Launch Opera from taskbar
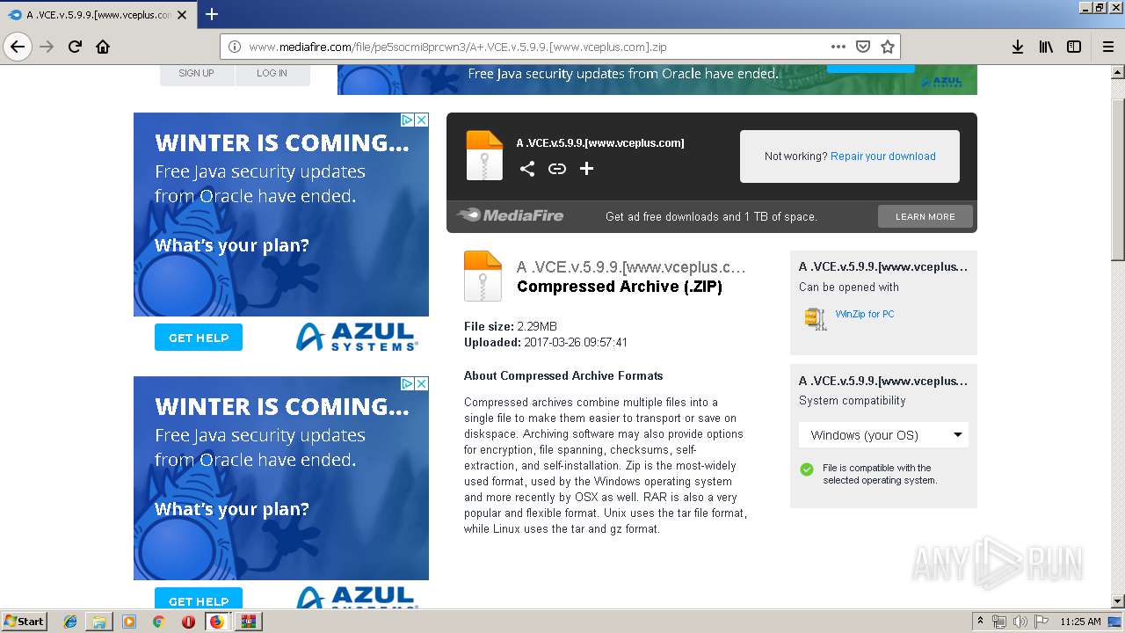The width and height of the screenshot is (1125, 633). [x=188, y=622]
